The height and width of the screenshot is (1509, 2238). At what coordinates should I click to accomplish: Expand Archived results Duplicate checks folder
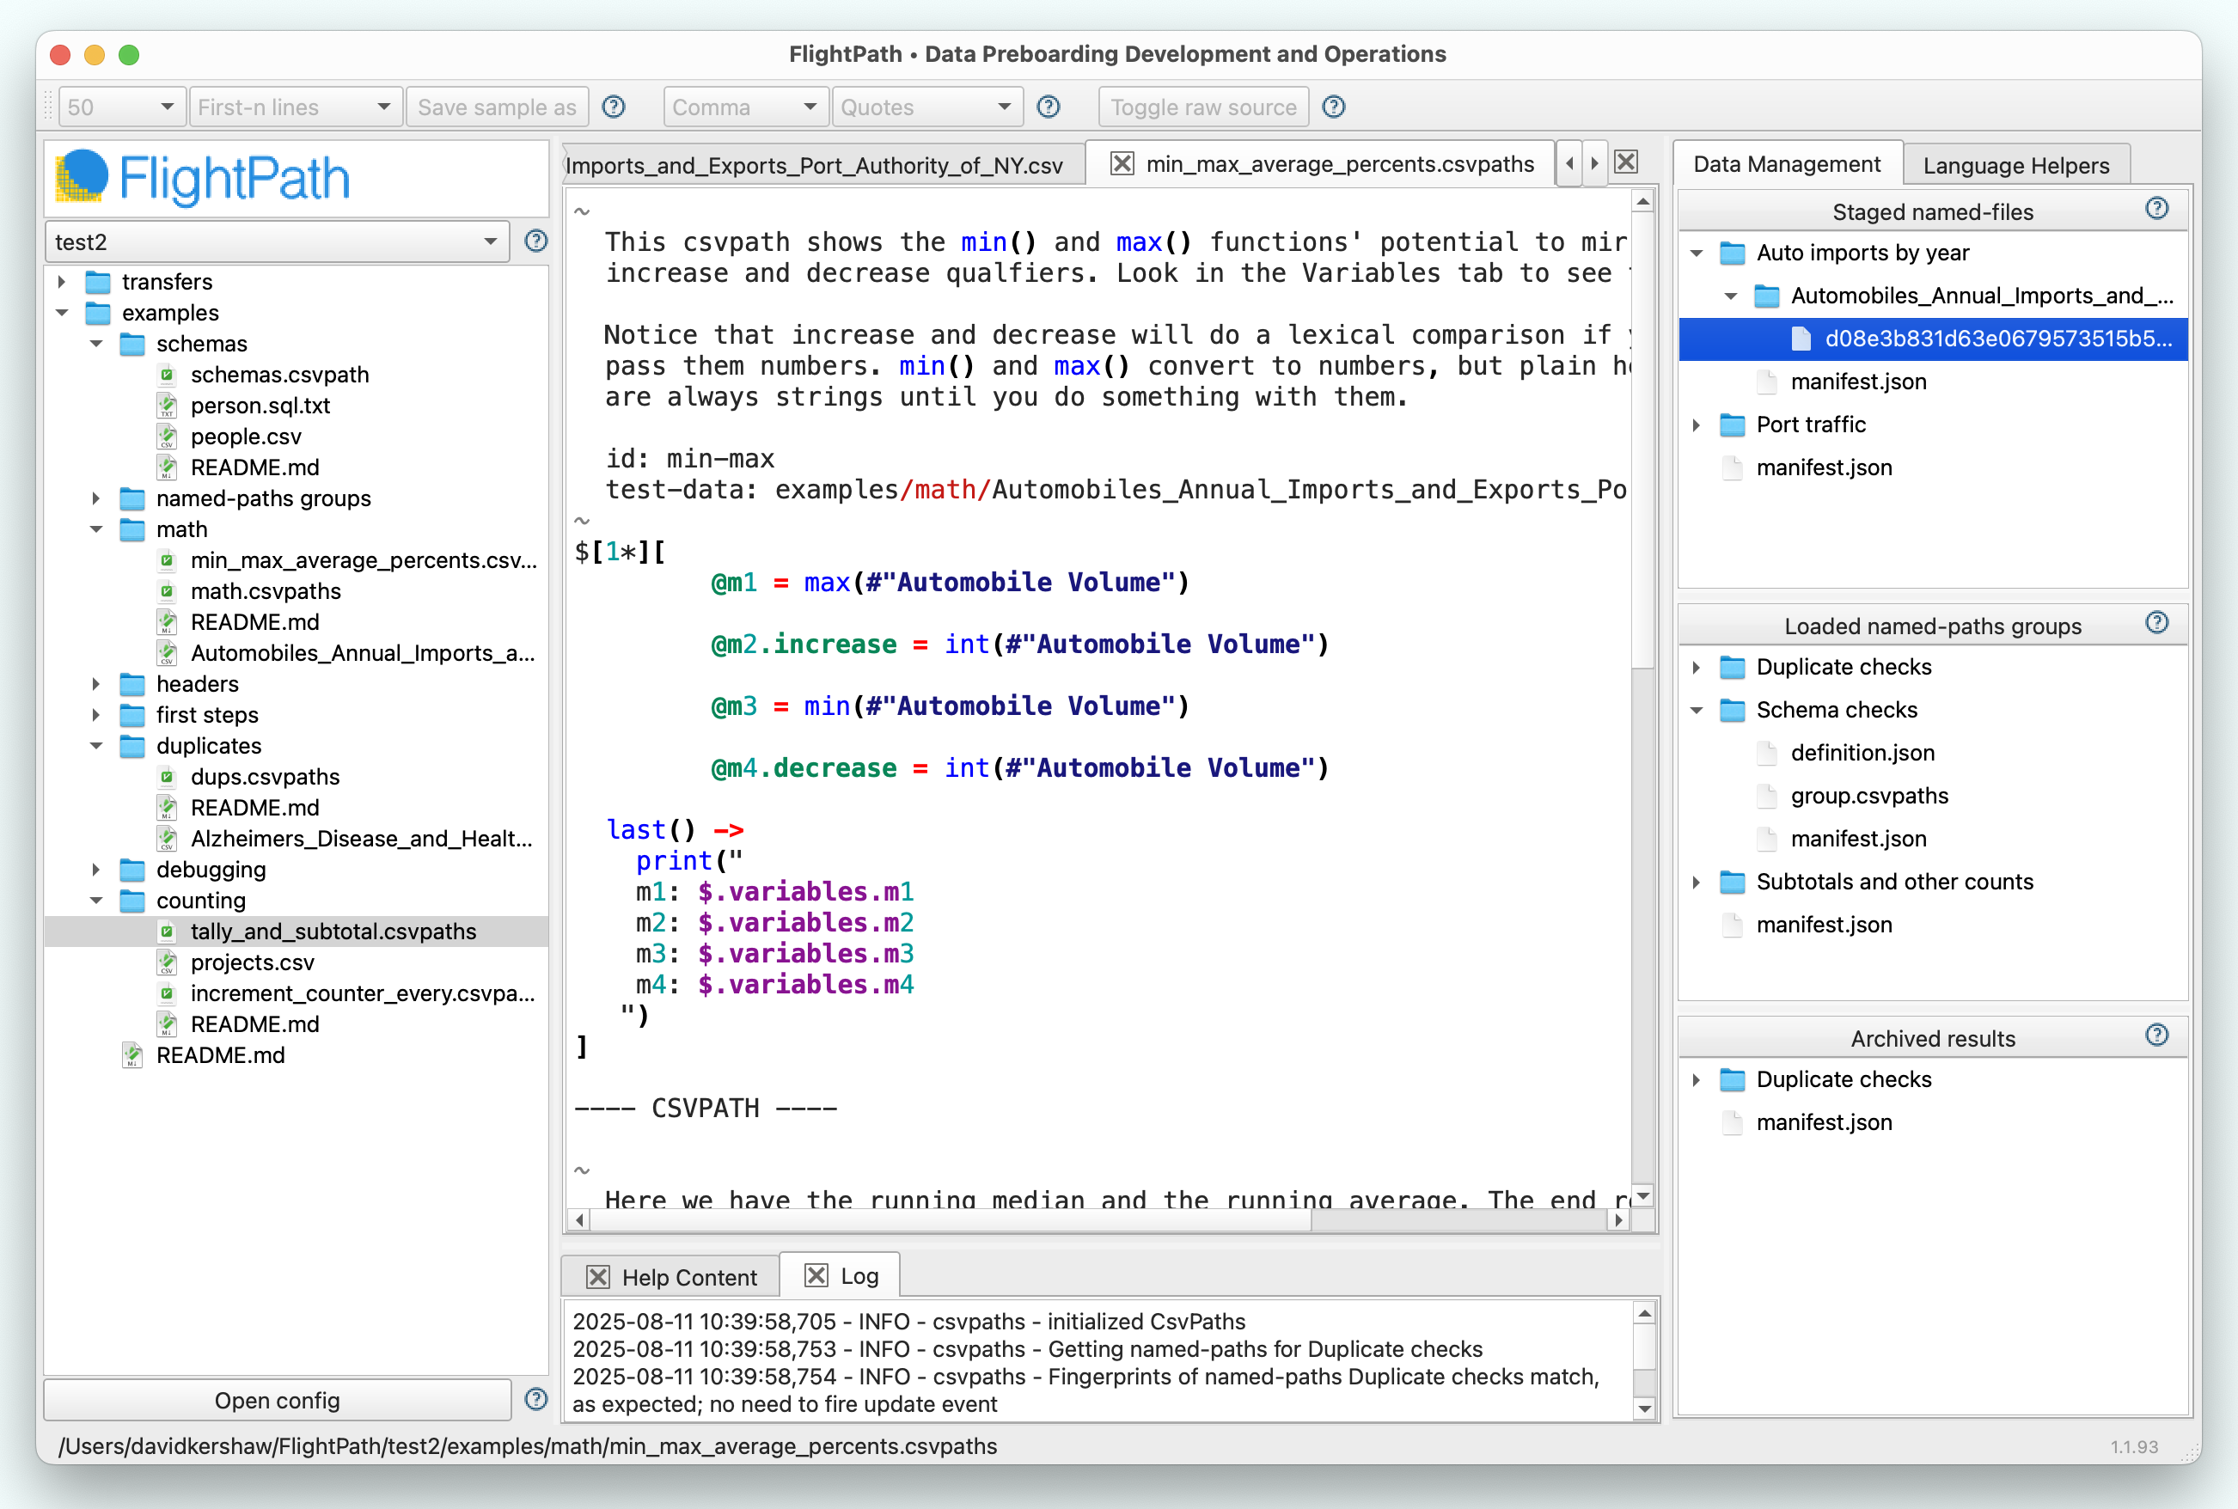(x=1697, y=1080)
